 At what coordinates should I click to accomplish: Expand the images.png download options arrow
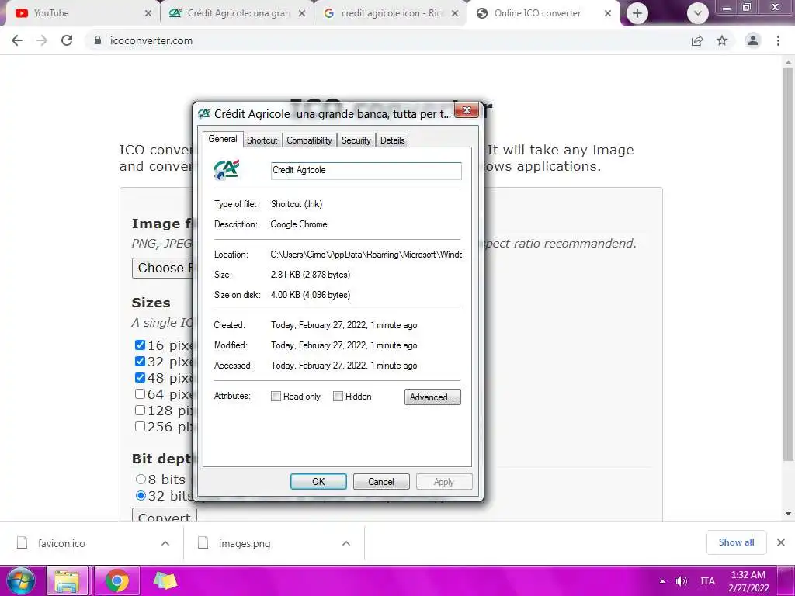(346, 543)
